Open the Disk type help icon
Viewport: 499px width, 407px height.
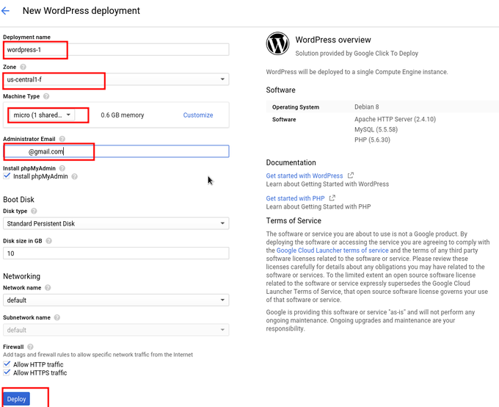tap(34, 211)
